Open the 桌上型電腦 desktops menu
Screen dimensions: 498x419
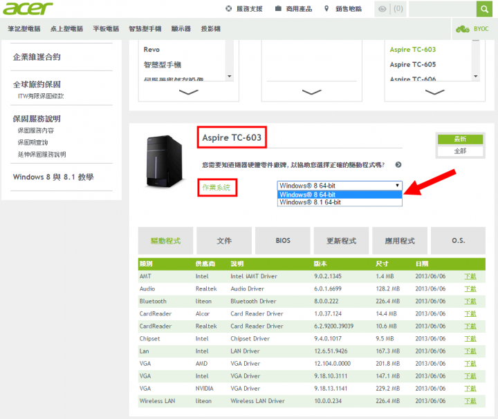tap(66, 29)
